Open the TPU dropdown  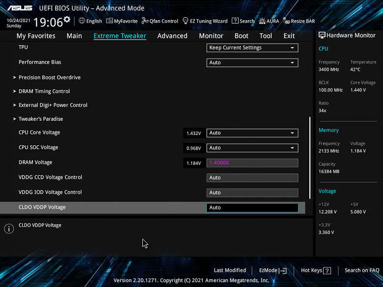(x=252, y=48)
